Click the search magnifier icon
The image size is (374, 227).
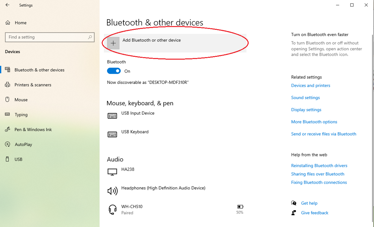pyautogui.click(x=90, y=37)
